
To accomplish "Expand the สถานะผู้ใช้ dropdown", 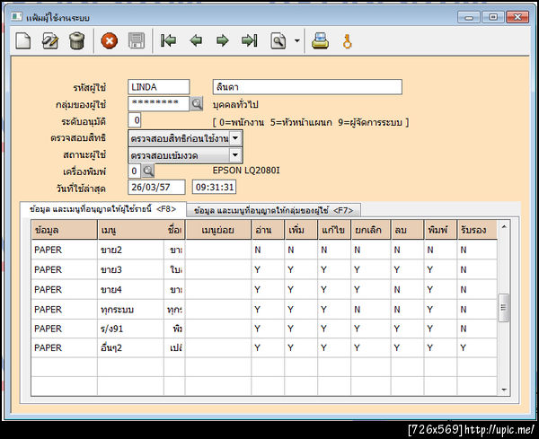I will (235, 154).
